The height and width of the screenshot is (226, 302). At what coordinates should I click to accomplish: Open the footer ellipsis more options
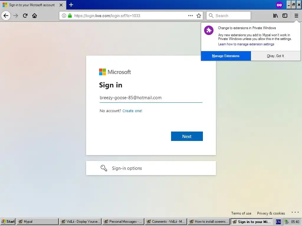tap(295, 212)
